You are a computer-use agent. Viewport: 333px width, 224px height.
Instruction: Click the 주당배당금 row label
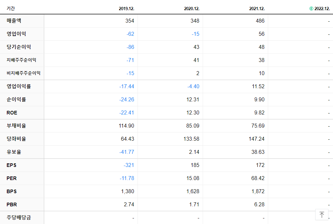point(19,217)
